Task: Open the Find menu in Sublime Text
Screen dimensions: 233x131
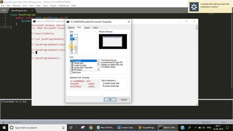Action: point(25,5)
